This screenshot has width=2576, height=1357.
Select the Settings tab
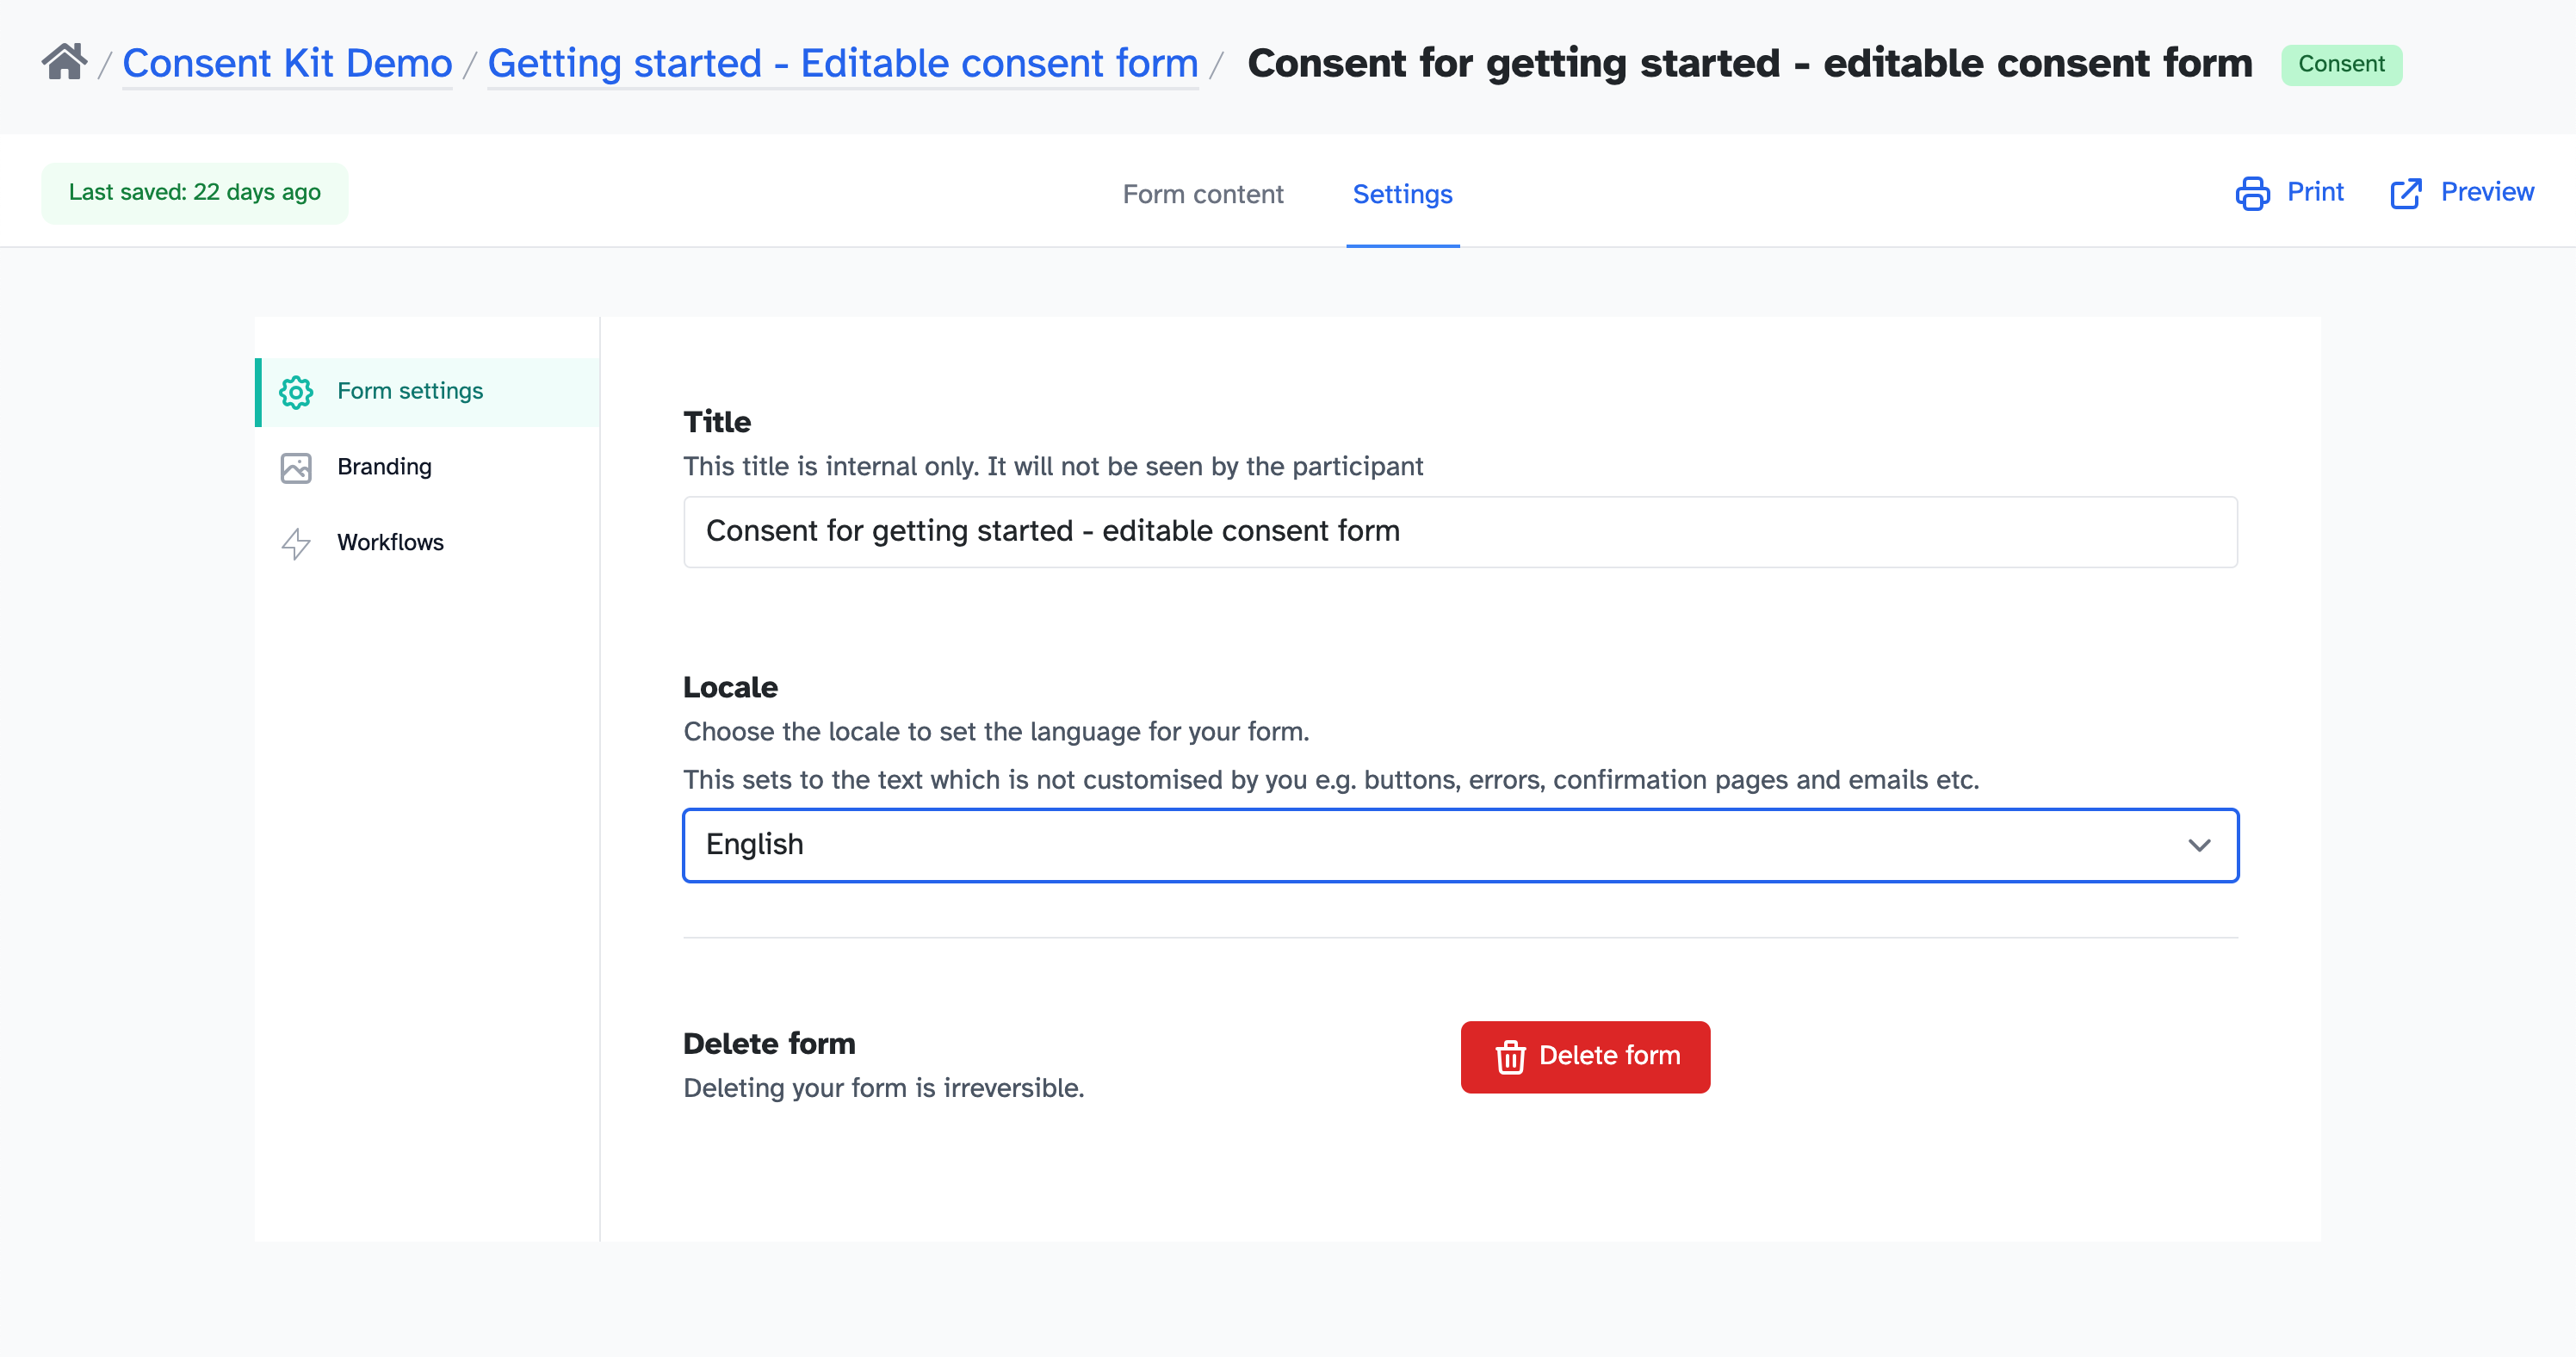[x=1402, y=193]
